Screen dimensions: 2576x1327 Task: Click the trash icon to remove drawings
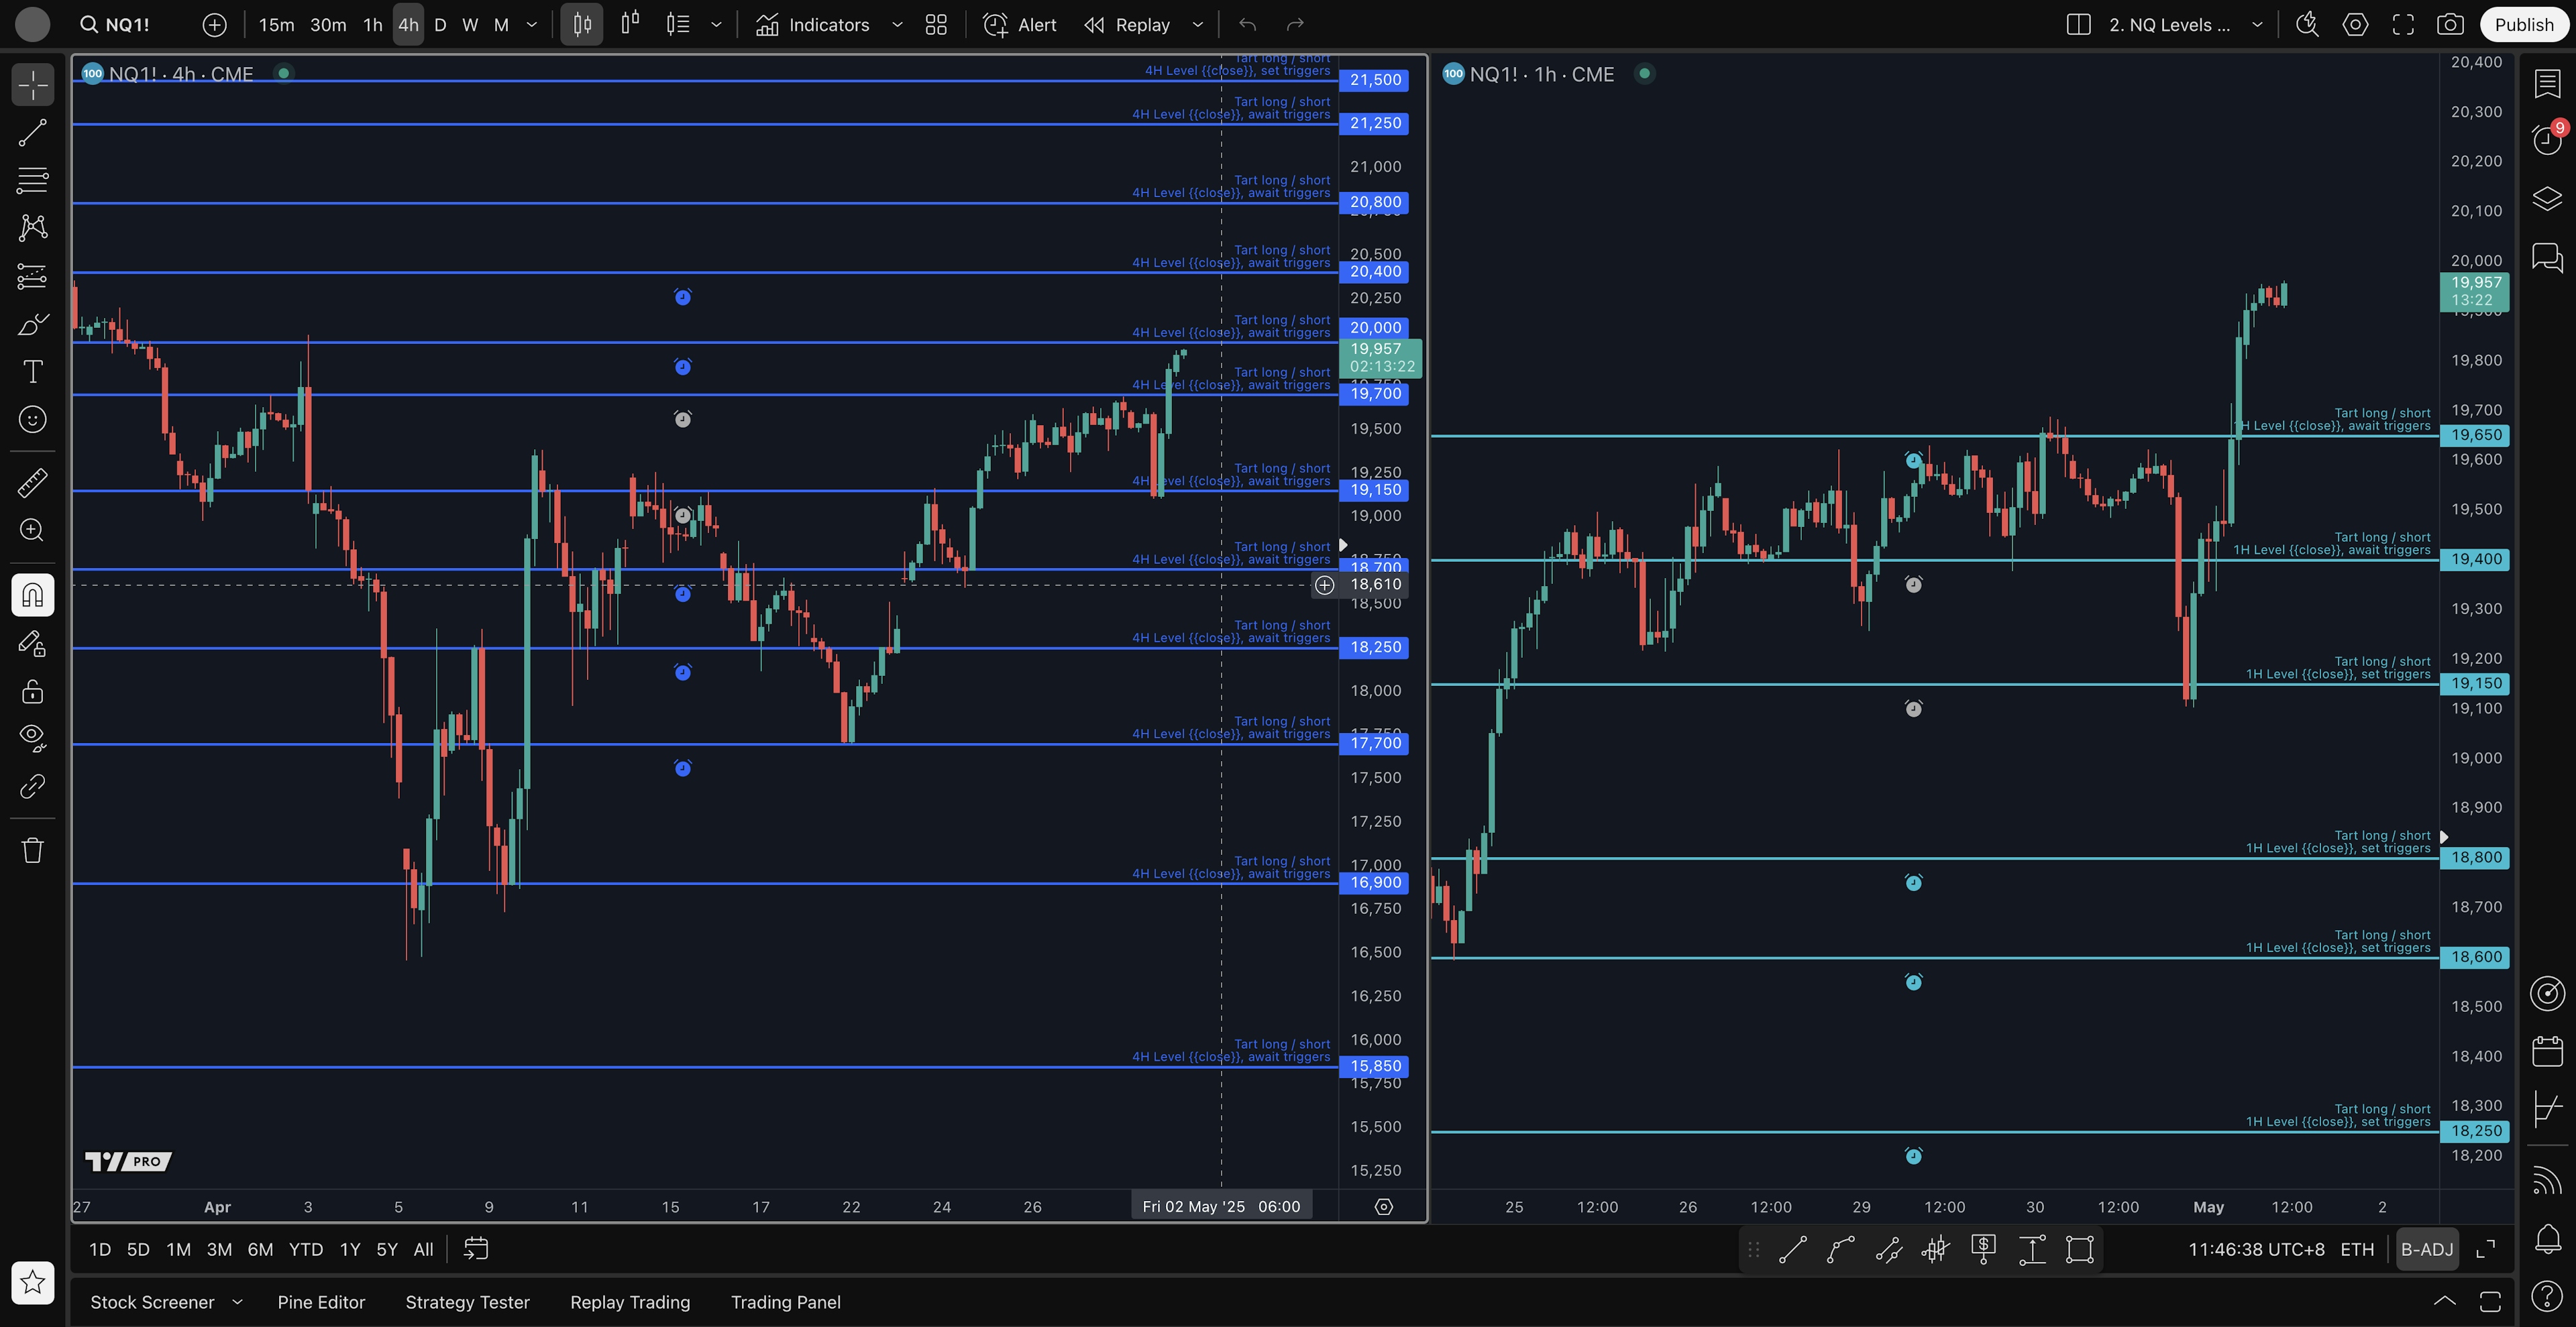[x=32, y=850]
